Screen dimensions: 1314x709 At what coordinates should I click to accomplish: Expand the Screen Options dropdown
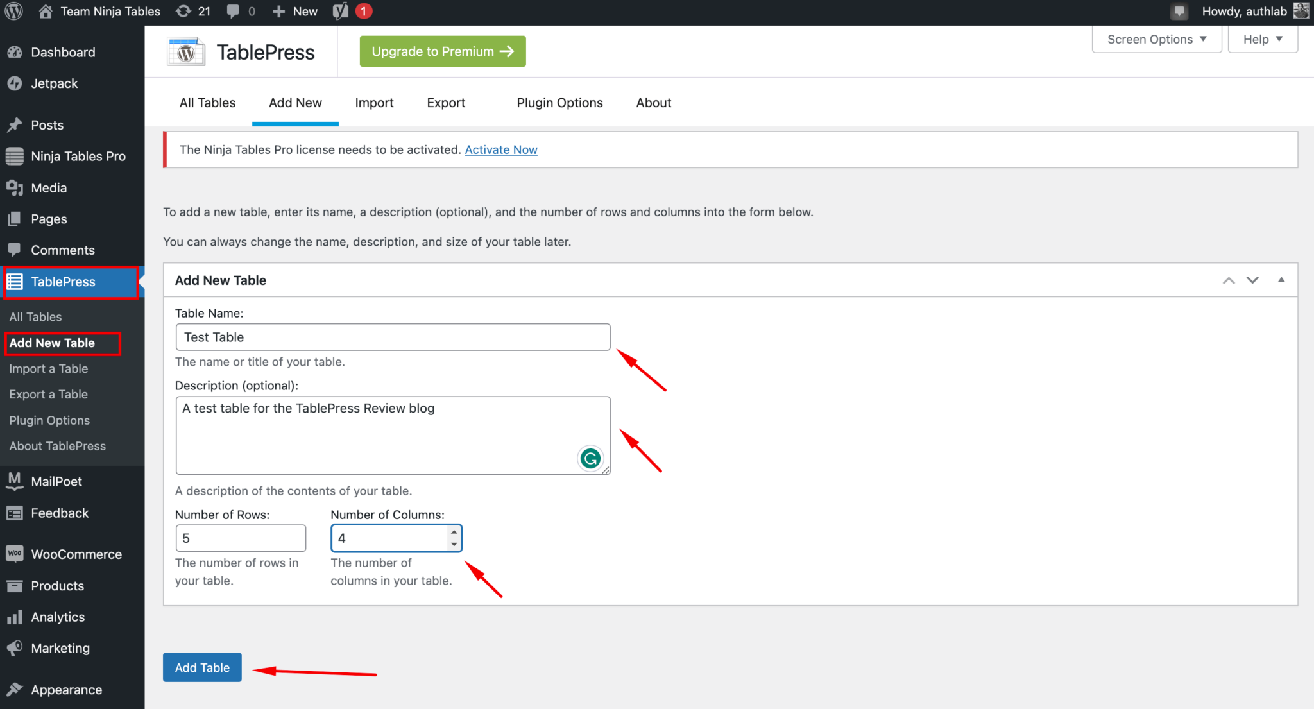coord(1156,39)
